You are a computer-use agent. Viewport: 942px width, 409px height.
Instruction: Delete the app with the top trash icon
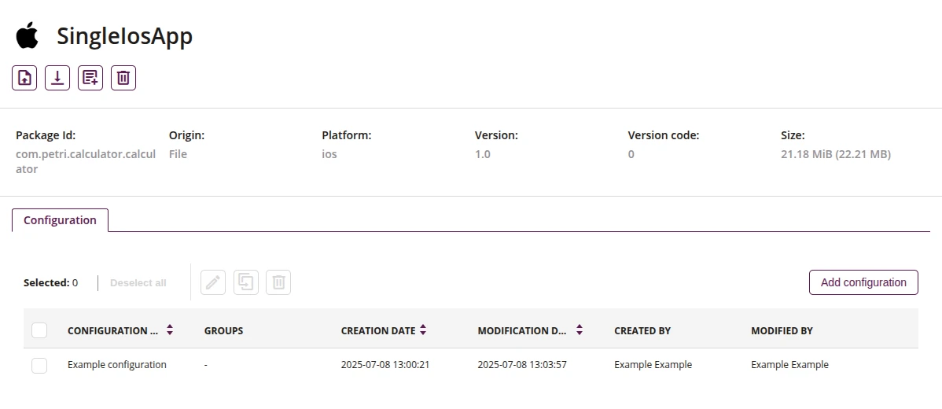click(123, 78)
